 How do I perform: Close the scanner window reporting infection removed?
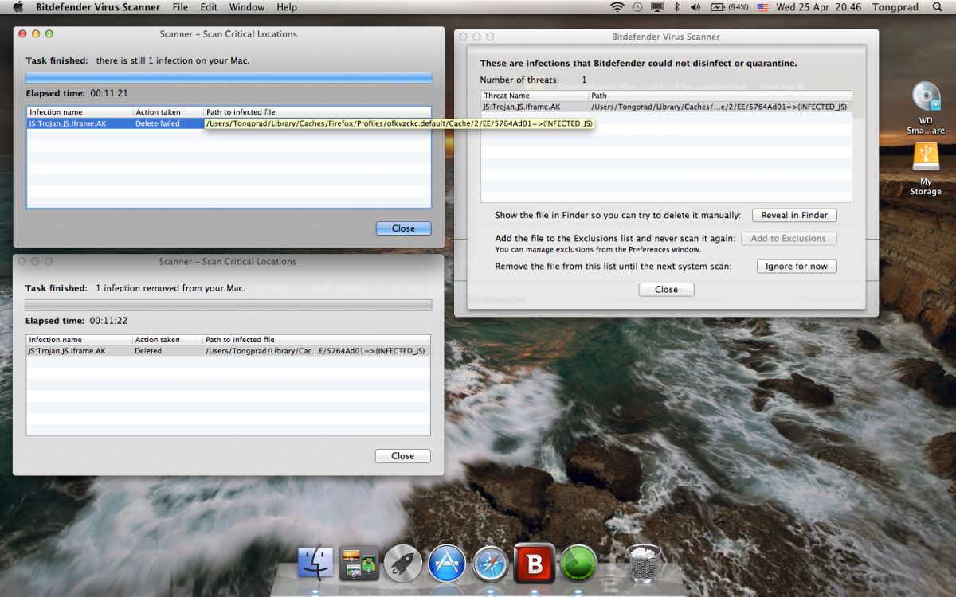point(402,456)
